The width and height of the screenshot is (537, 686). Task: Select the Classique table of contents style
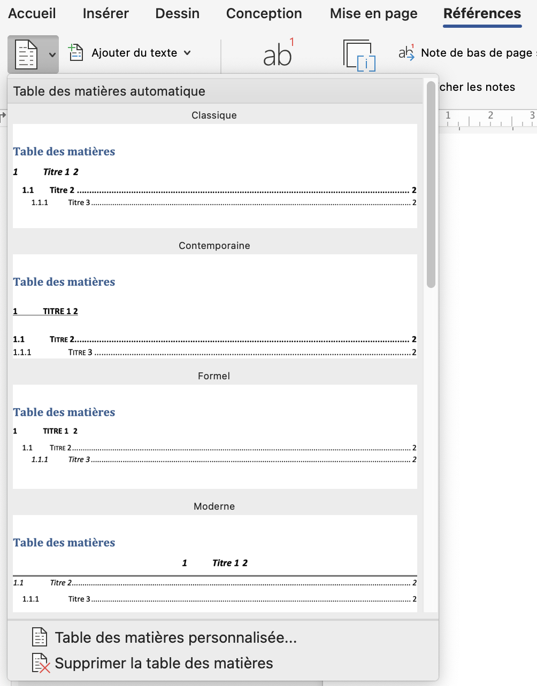214,175
